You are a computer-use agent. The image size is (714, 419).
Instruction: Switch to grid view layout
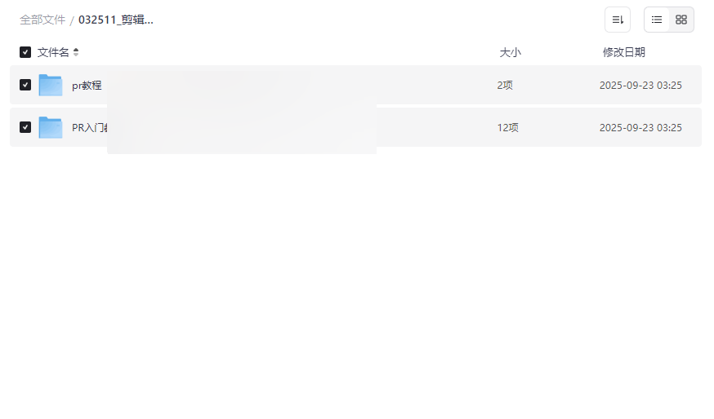pyautogui.click(x=681, y=20)
